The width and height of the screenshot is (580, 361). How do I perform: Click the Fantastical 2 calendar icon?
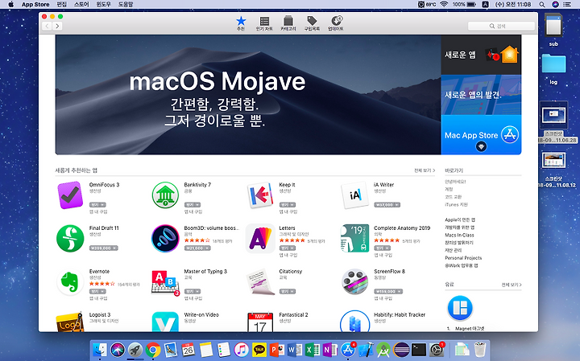[x=260, y=322]
